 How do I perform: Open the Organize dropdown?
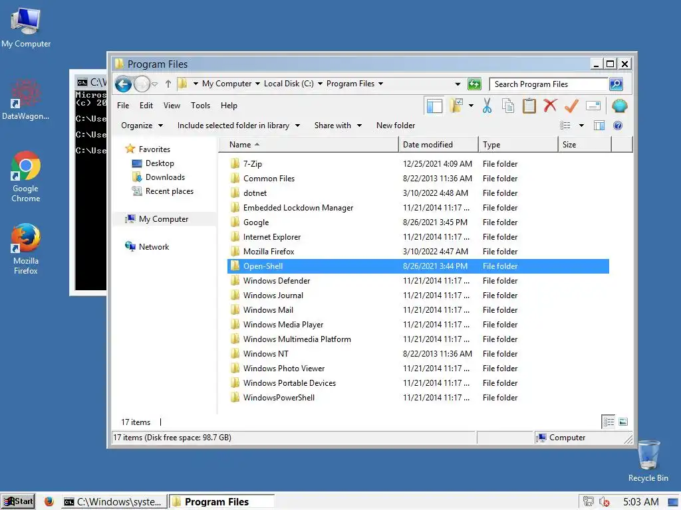click(x=142, y=126)
